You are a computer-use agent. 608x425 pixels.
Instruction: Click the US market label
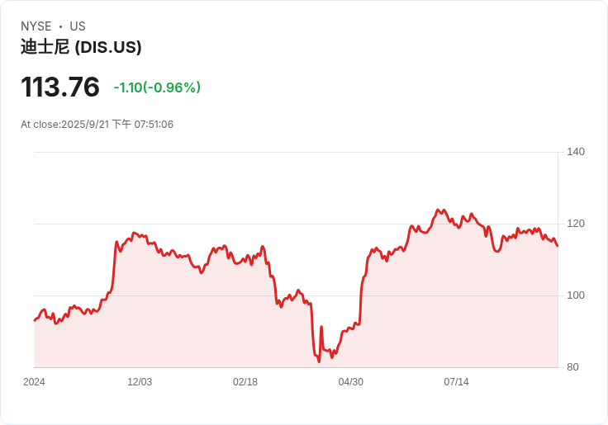pos(78,26)
